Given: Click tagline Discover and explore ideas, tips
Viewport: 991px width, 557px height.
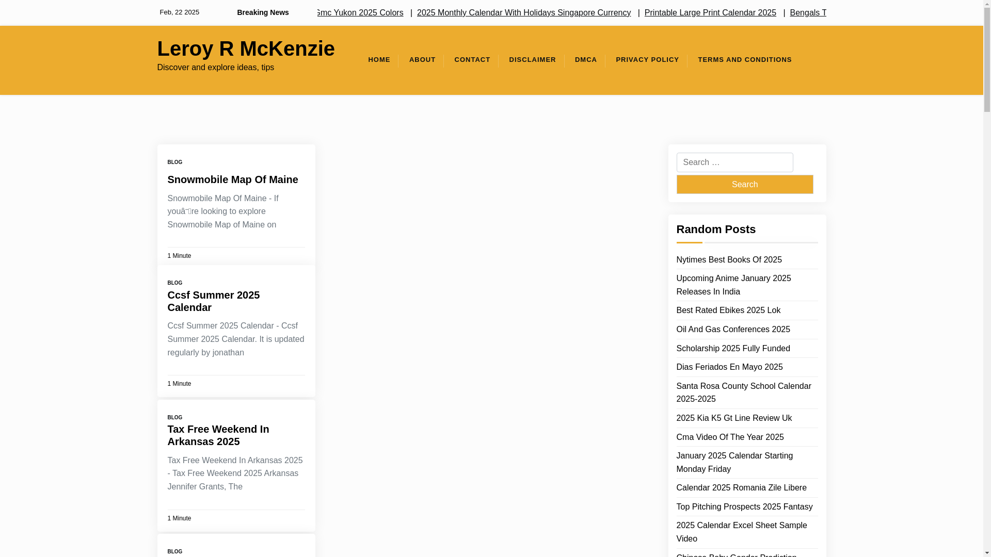Looking at the screenshot, I should tap(215, 68).
